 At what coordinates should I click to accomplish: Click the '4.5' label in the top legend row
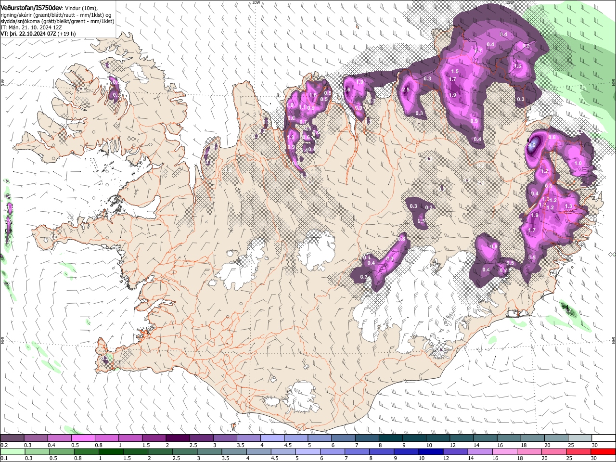pyautogui.click(x=288, y=445)
